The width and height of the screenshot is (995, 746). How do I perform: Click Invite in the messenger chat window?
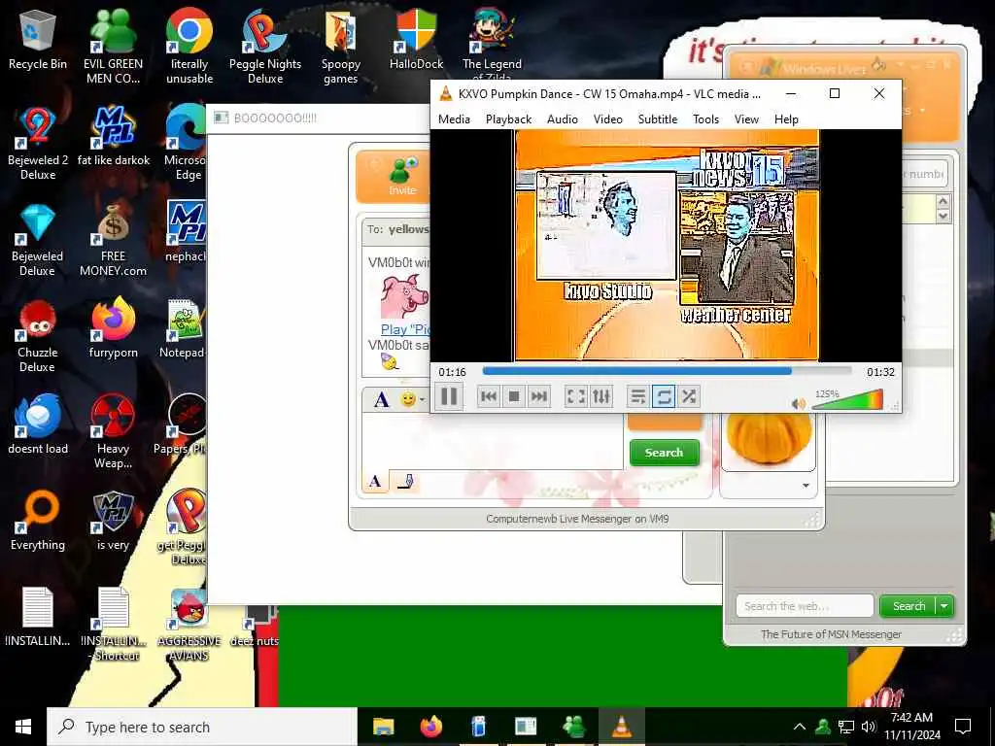(402, 177)
